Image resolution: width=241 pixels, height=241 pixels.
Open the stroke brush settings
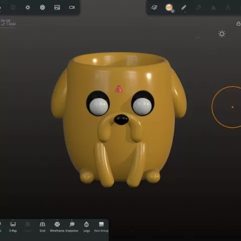(x=184, y=8)
